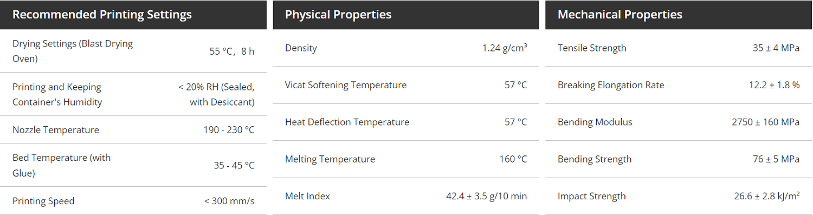Viewport: 813px width, 215px height.
Task: Click the Tensile Strength label
Action: point(592,48)
